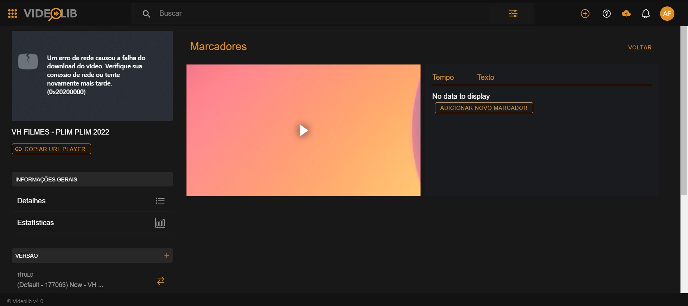This screenshot has width=688, height=306.
Task: Click the Videolib logo
Action: pos(50,14)
